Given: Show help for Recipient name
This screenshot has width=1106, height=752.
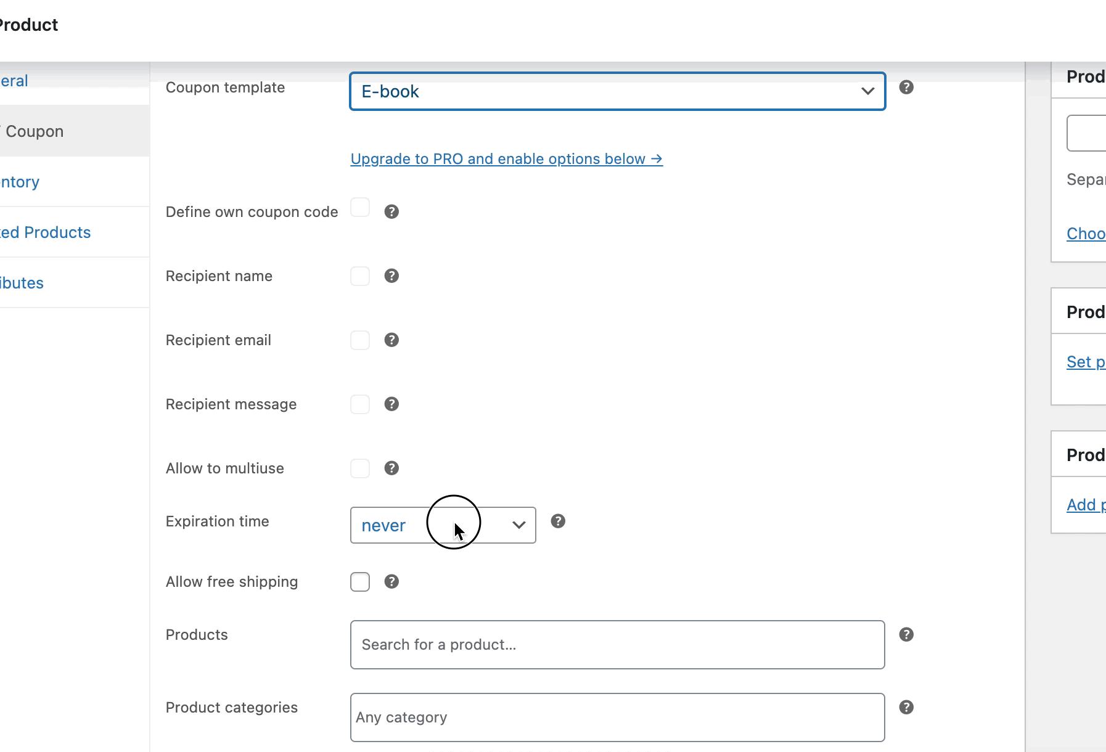Looking at the screenshot, I should click(391, 276).
